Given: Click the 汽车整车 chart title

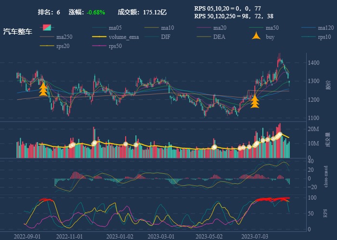Looking at the screenshot, I should coord(18,32).
